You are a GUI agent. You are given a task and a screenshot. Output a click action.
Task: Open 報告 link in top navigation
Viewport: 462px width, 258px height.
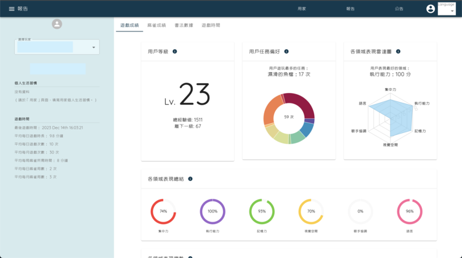click(351, 9)
